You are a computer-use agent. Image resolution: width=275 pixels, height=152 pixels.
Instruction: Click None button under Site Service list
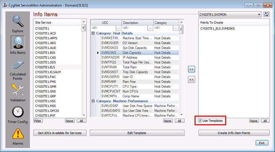70,121
